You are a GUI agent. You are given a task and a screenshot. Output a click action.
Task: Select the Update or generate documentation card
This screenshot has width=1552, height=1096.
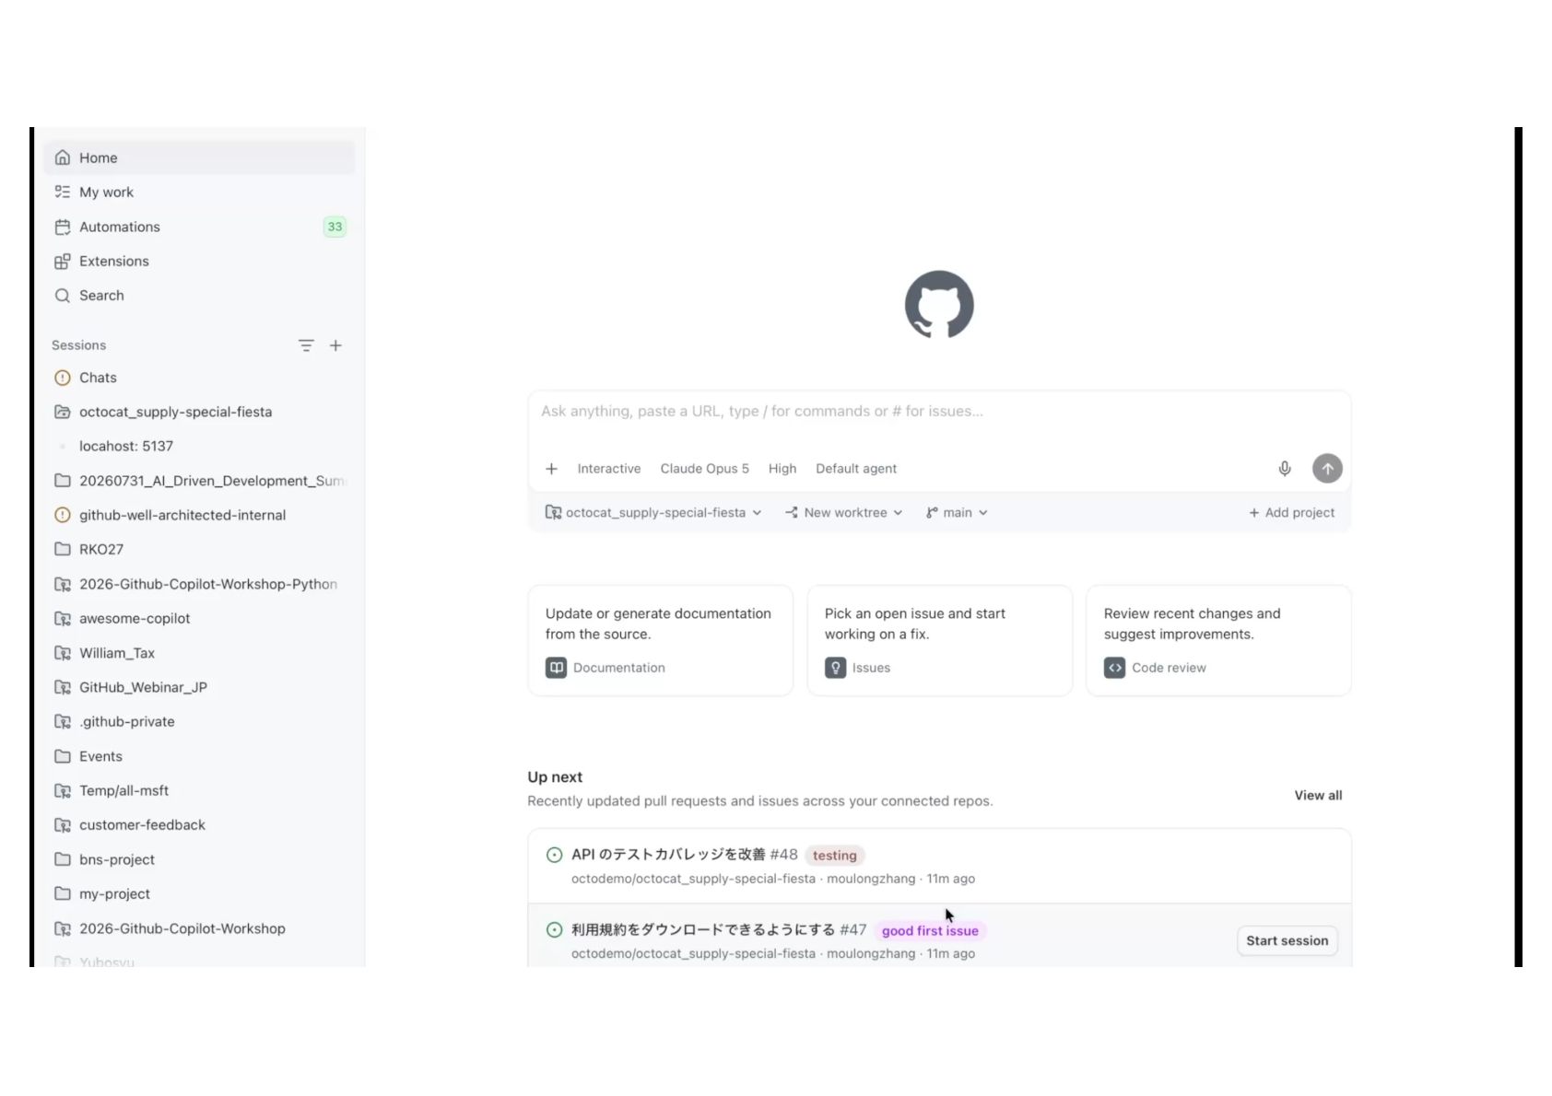660,641
